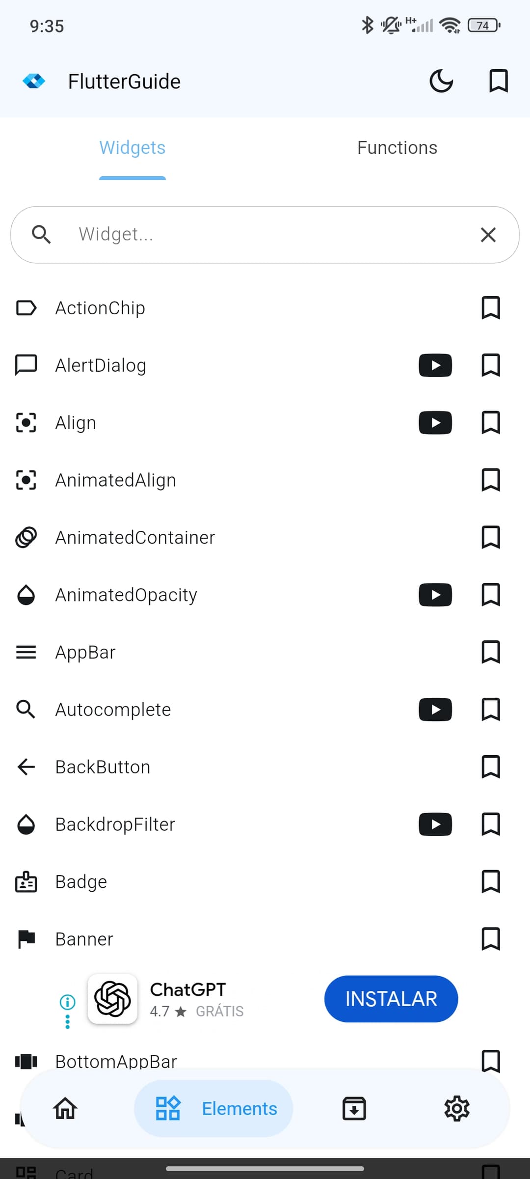
Task: Toggle the bookmark for Align
Action: [x=490, y=423]
